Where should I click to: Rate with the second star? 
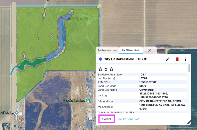pos(106,69)
